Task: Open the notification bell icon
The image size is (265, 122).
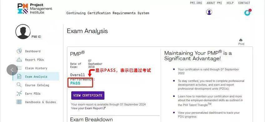Action: (x=247, y=13)
